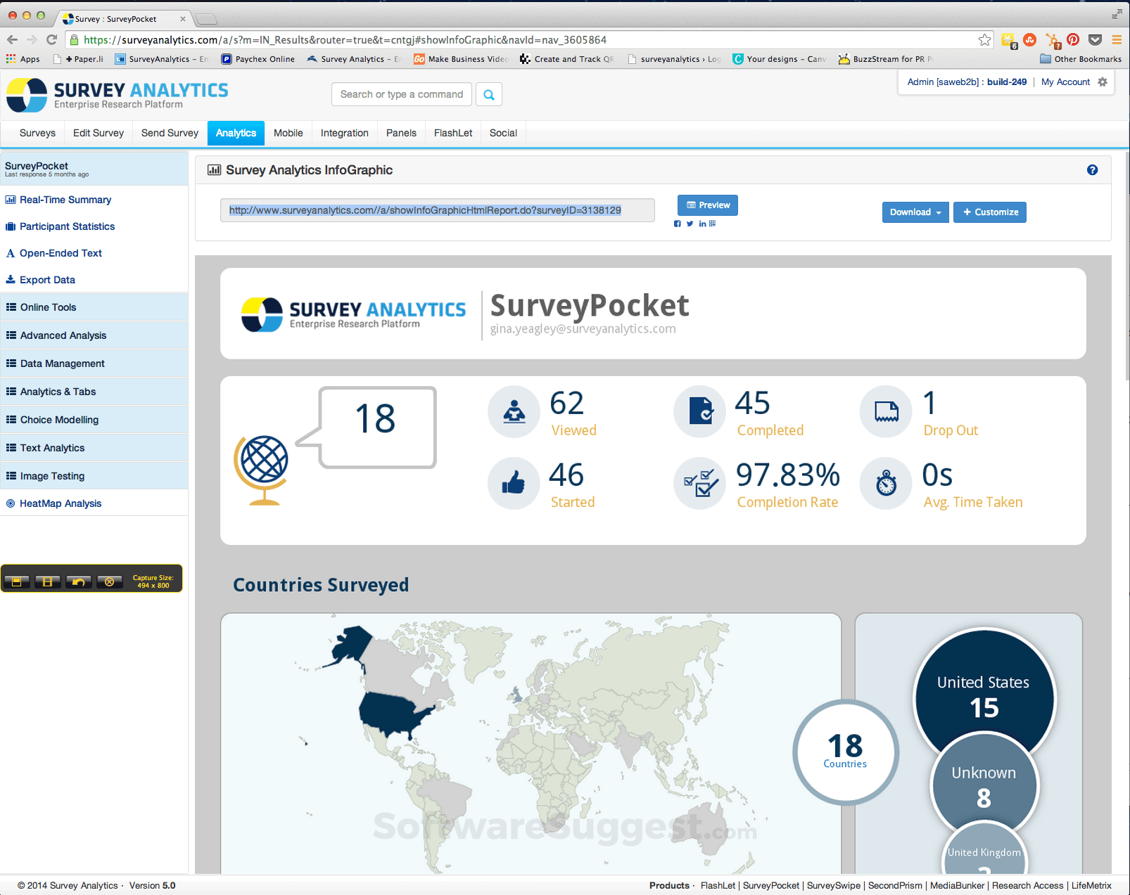Select Open-Ended Text analysis
Screen dimensions: 1130x895
click(61, 253)
